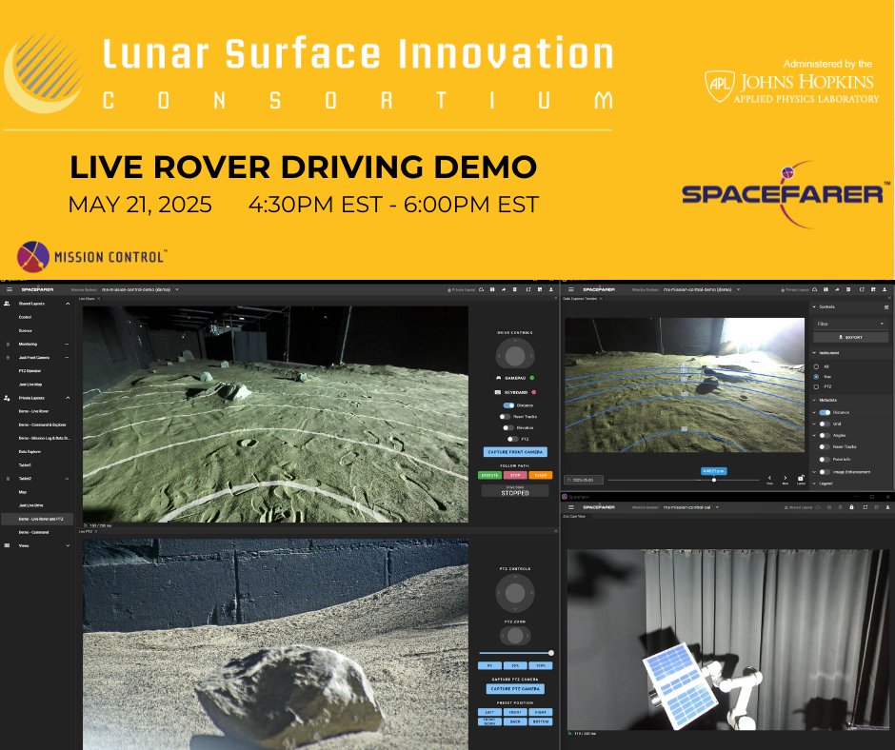The height and width of the screenshot is (750, 895).
Task: Click the cloud icon in the left window toolbar
Action: [x=481, y=289]
